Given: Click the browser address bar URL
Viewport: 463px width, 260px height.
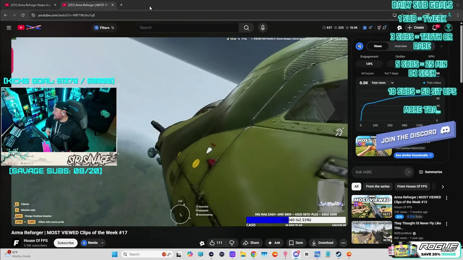Looking at the screenshot, I should click(67, 15).
